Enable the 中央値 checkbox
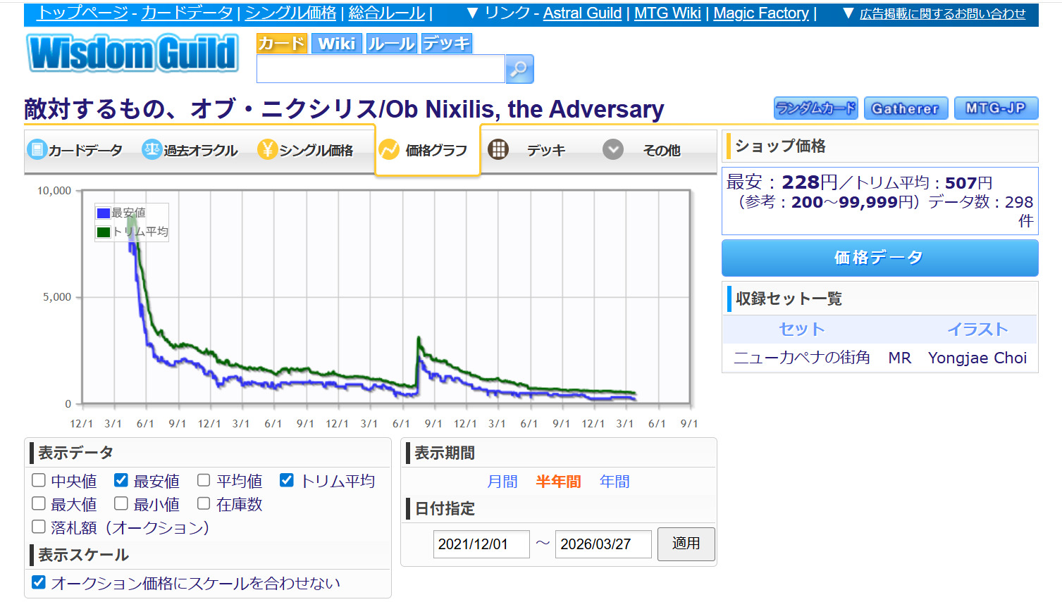 pos(39,481)
